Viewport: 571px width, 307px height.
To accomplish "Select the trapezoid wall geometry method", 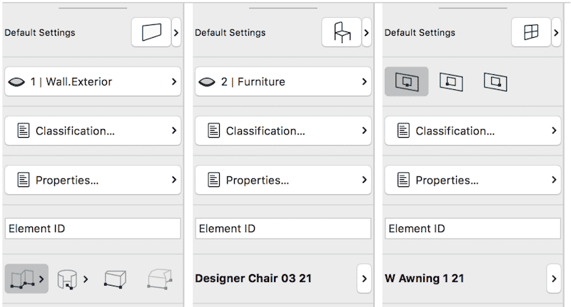I will point(116,278).
